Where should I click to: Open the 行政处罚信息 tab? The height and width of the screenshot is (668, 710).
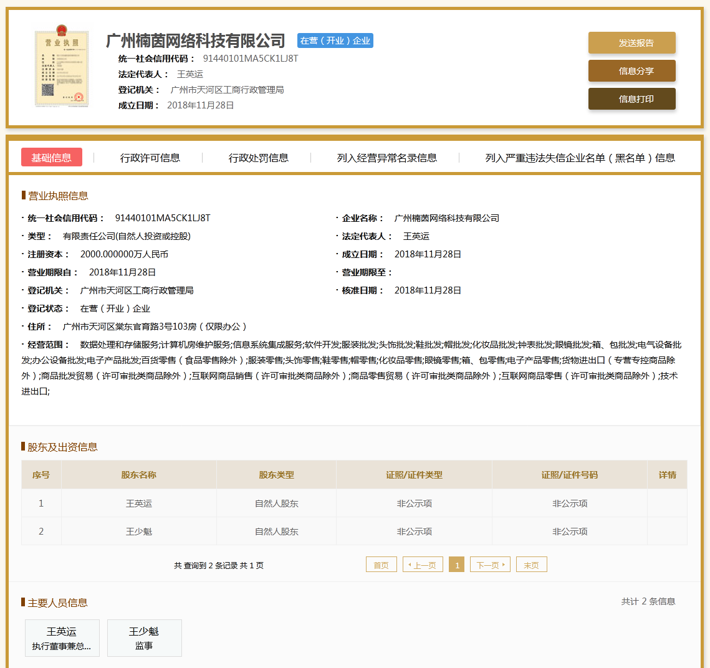tap(258, 158)
